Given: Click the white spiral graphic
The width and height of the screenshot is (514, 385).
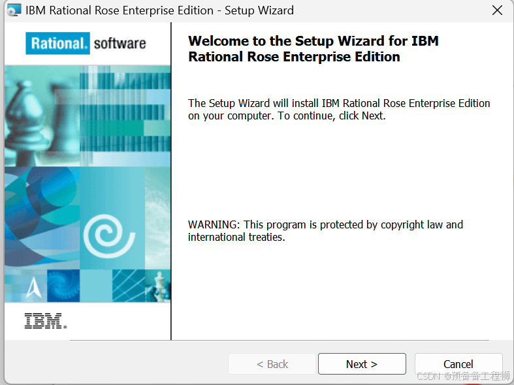Looking at the screenshot, I should point(109,236).
